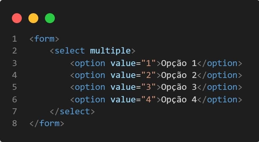Click line number 8 in the gutter

15,124
